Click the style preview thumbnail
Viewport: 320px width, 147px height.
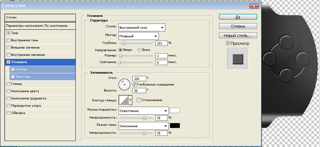click(238, 59)
